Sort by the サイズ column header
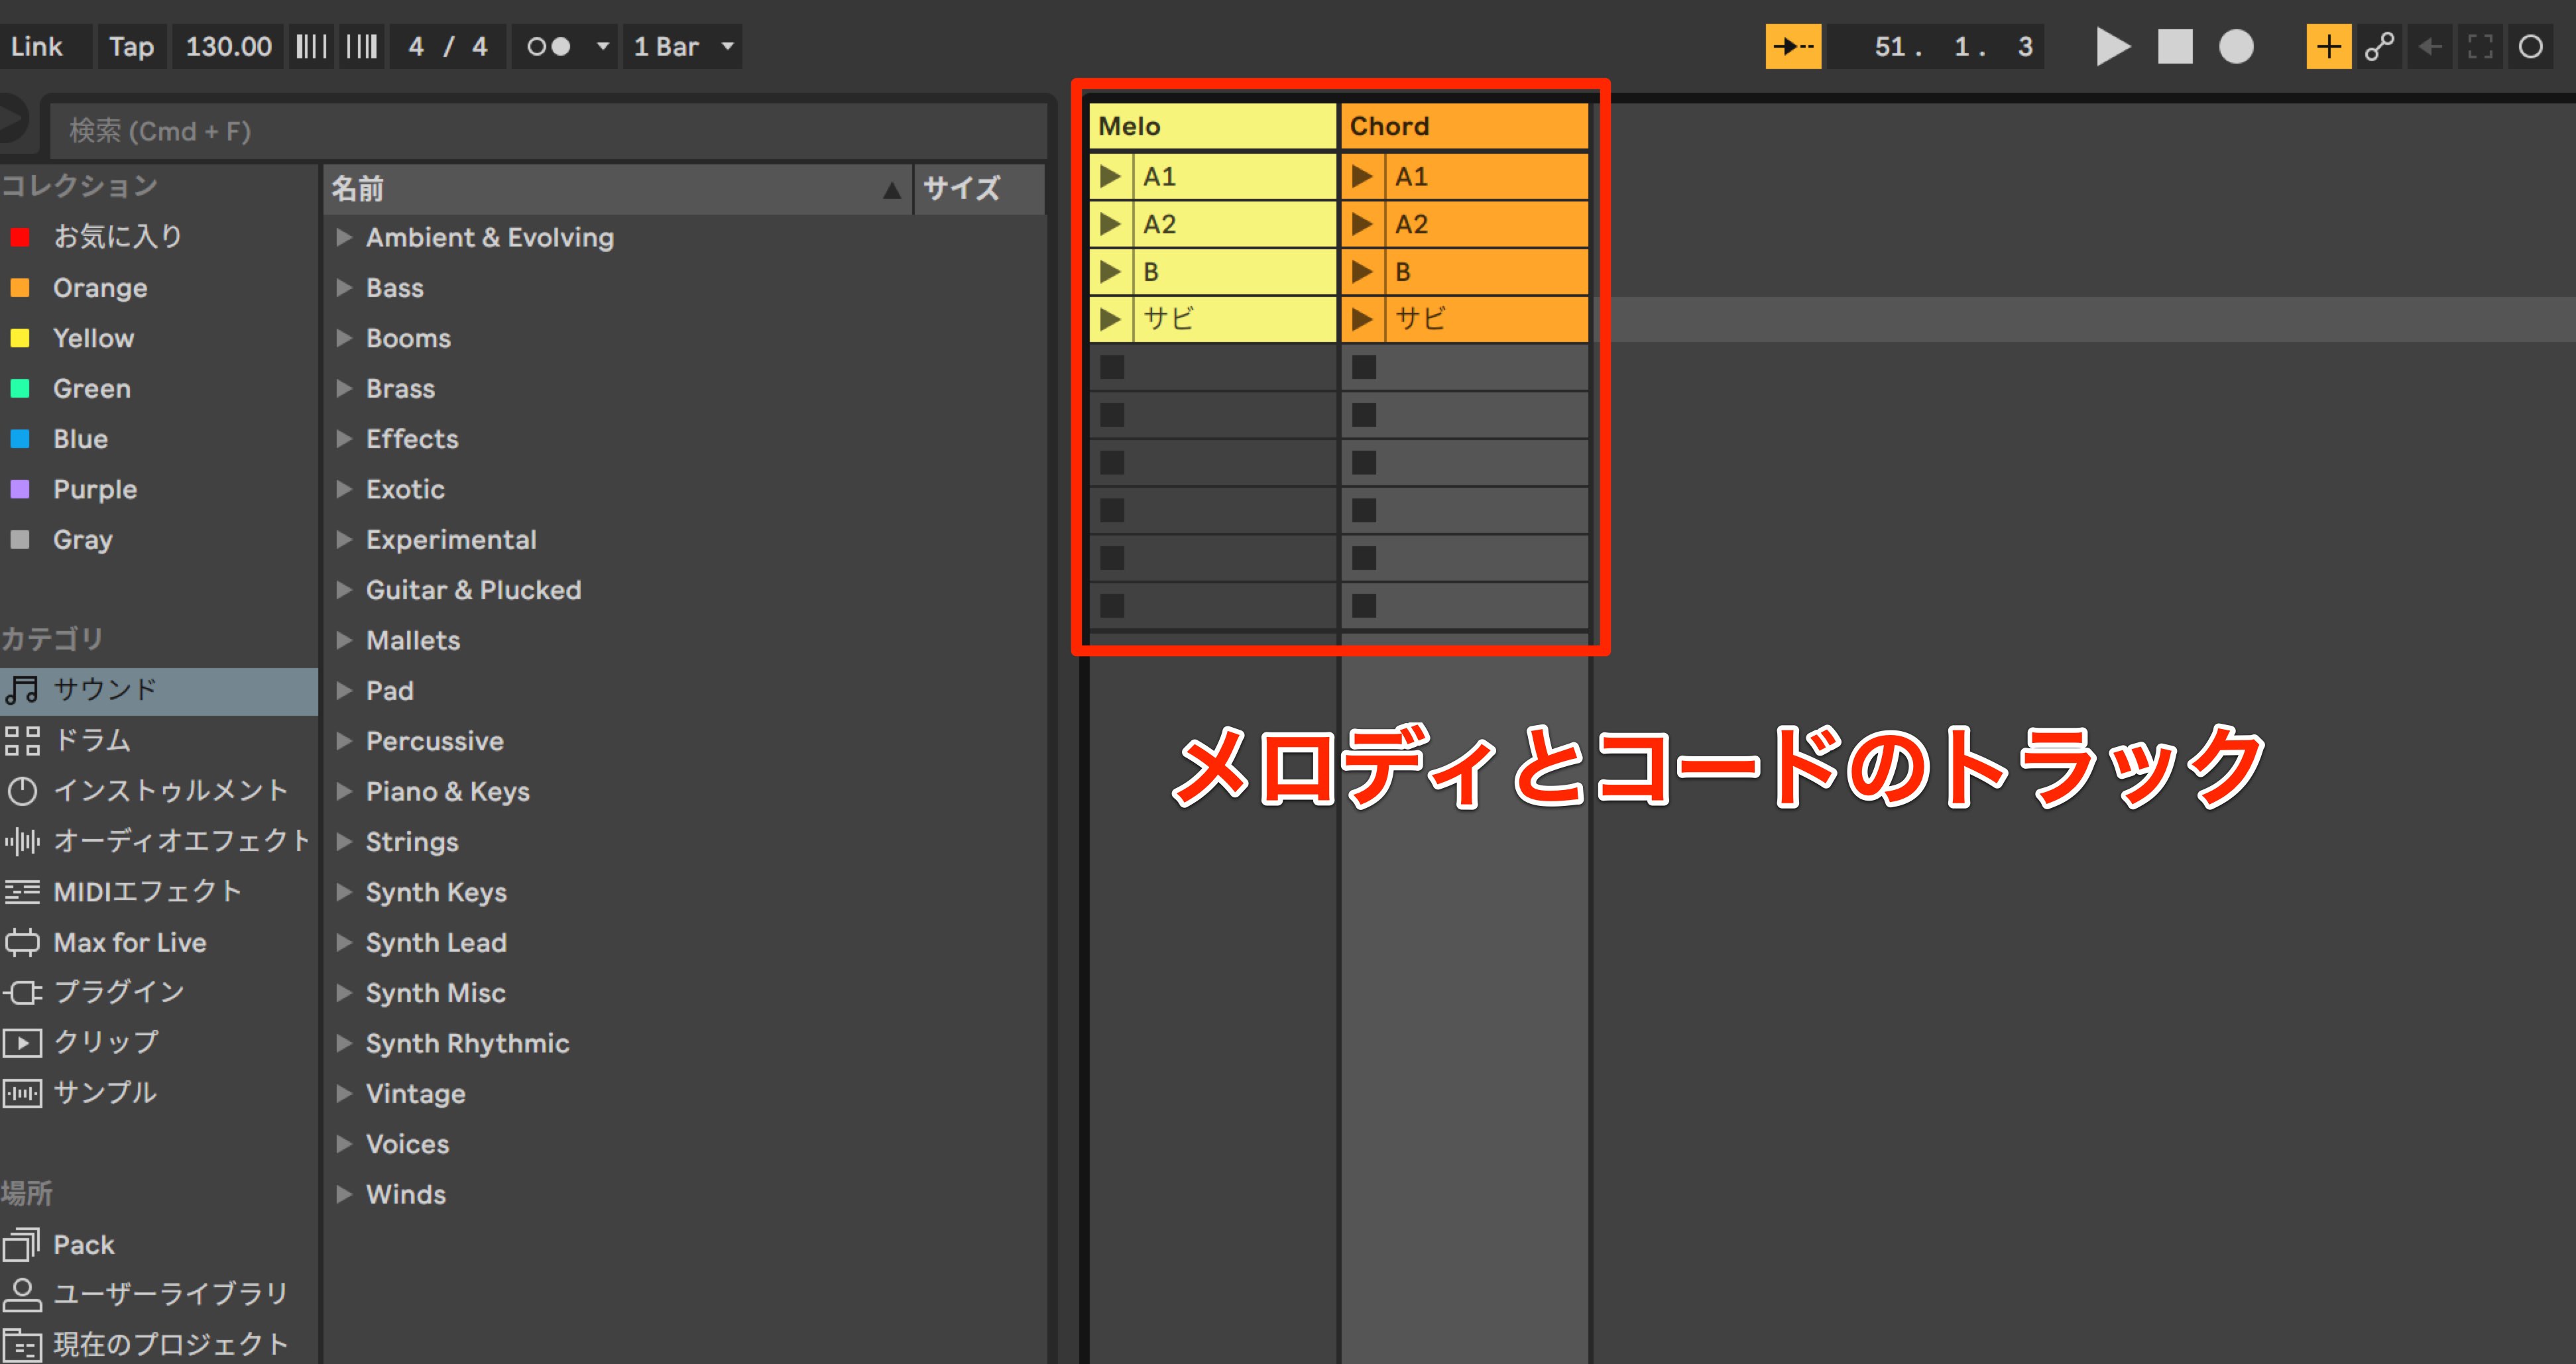The height and width of the screenshot is (1364, 2576). 980,189
